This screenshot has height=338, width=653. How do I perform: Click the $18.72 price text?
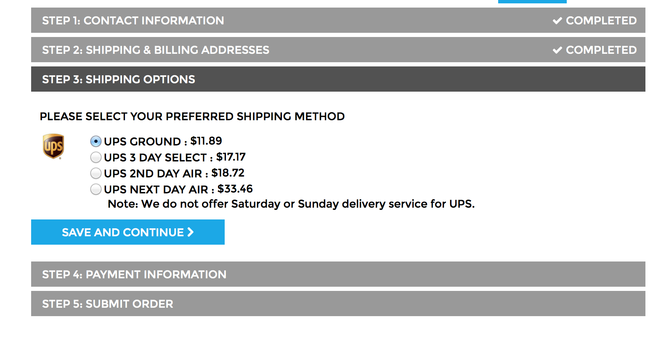228,173
